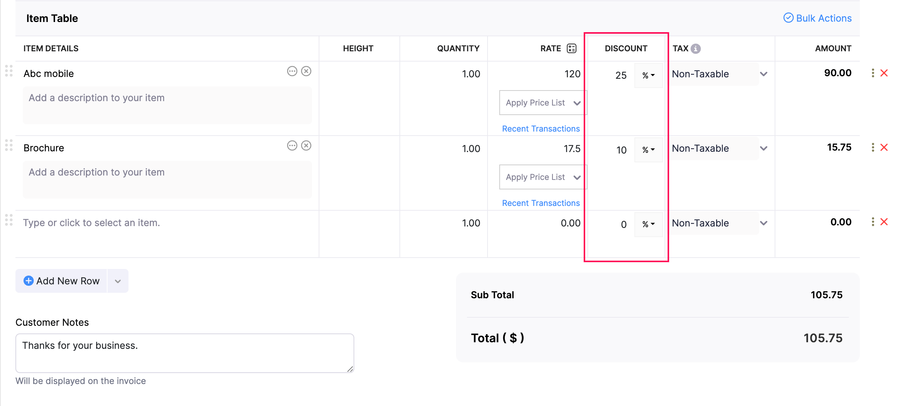Open three-dot menu for Brochure row

click(x=873, y=147)
